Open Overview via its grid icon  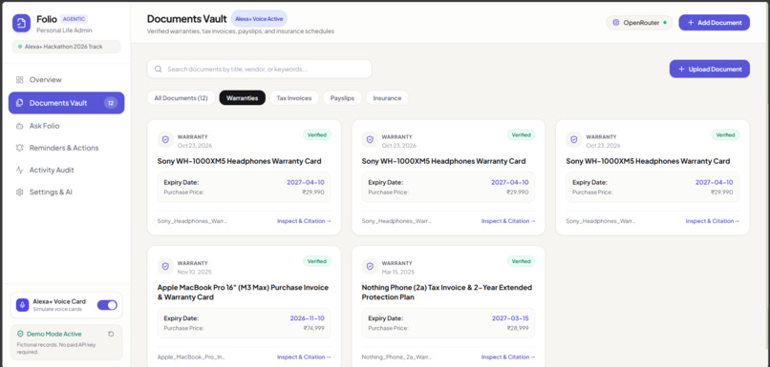click(x=20, y=80)
